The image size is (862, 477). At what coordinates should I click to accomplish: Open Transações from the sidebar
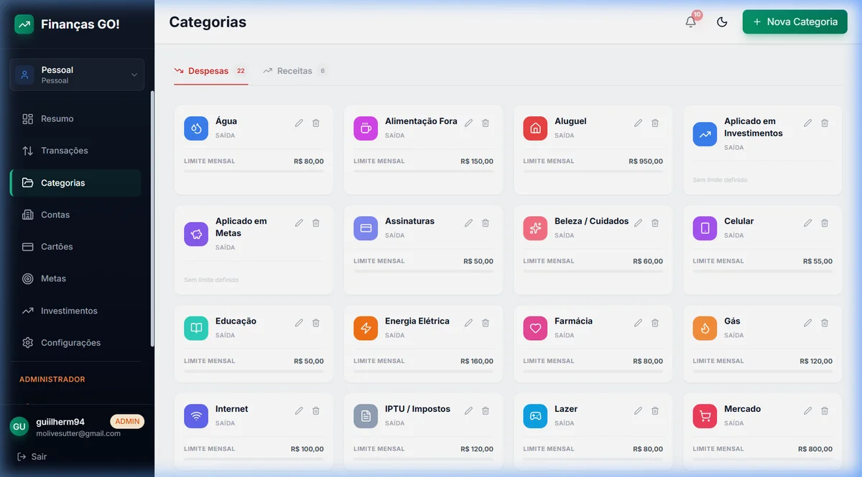point(66,151)
